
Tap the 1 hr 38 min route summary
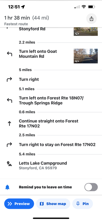26,18
